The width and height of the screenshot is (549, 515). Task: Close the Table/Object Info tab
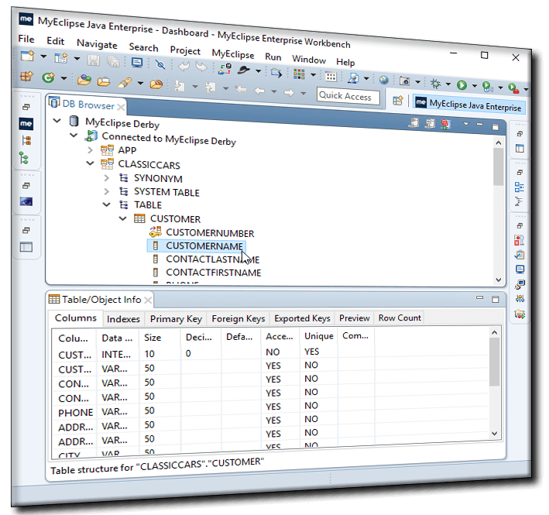pos(148,300)
